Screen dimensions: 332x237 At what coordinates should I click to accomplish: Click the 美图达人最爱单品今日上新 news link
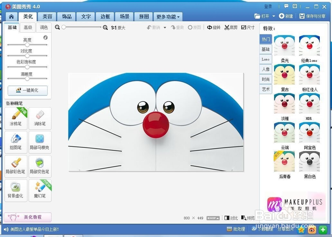pos(35,229)
